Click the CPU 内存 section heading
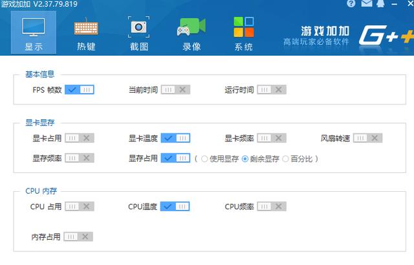414x265 pixels. tap(41, 191)
